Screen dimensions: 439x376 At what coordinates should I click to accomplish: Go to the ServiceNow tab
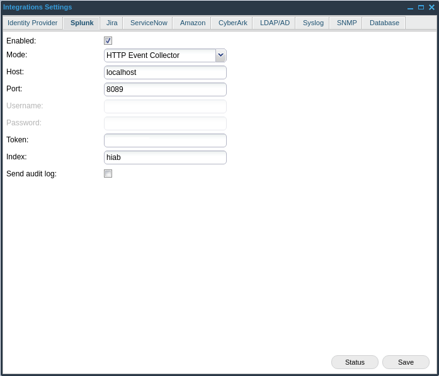pyautogui.click(x=149, y=23)
